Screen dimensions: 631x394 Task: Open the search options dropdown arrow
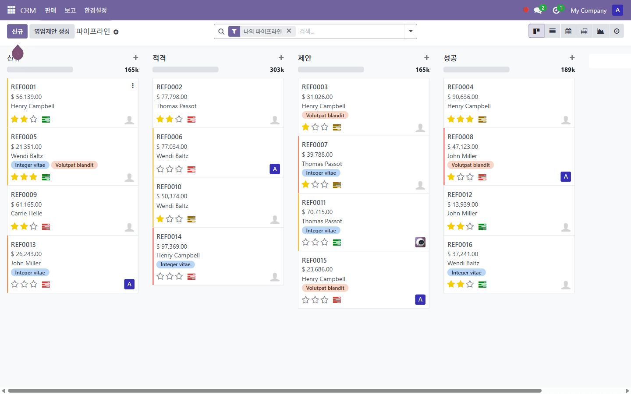coord(410,31)
